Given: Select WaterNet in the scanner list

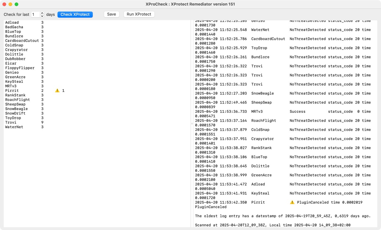Looking at the screenshot, I should [14, 127].
